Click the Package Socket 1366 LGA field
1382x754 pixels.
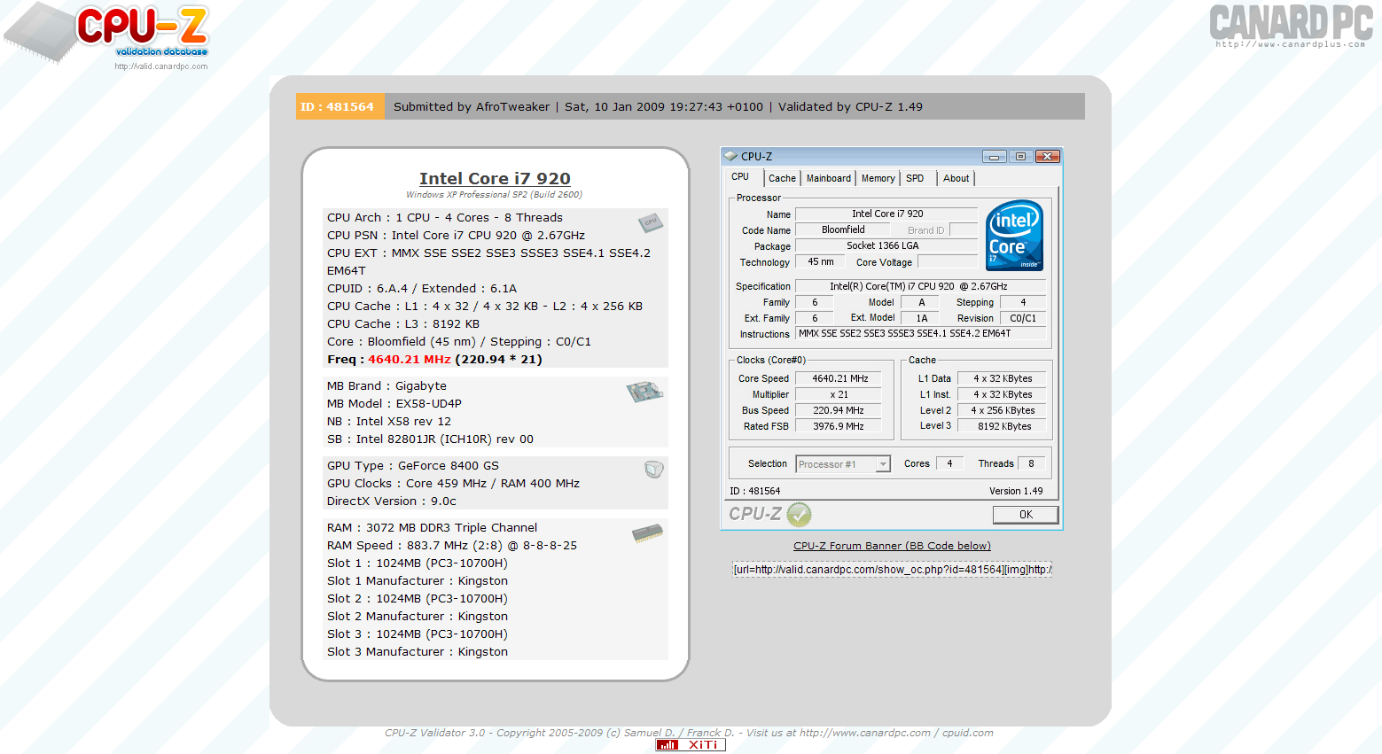pyautogui.click(x=886, y=245)
